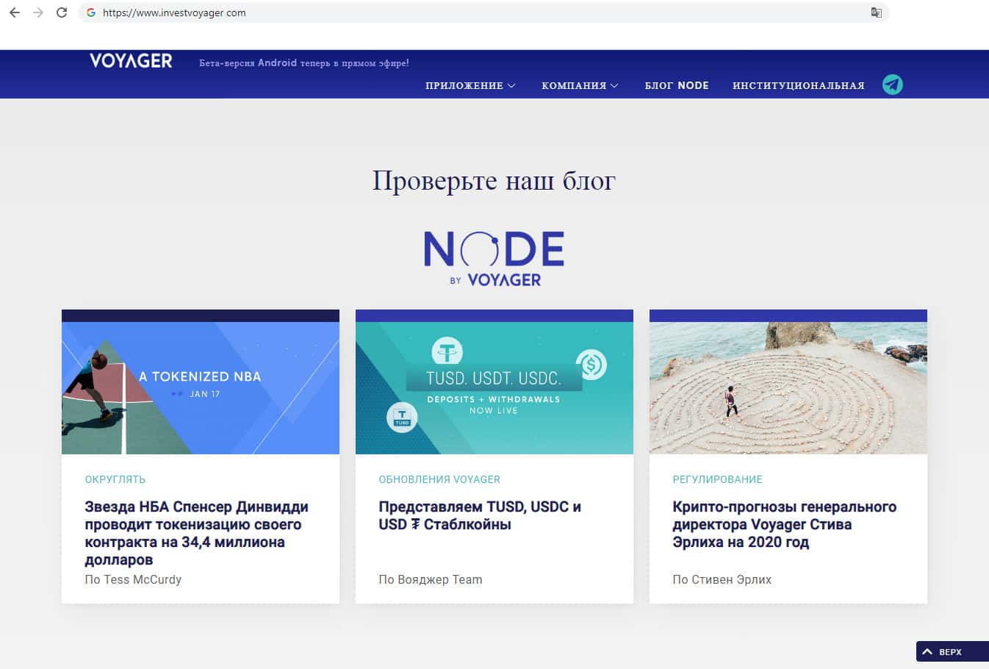Click the Voyager logo in the header
The image size is (989, 669).
131,61
